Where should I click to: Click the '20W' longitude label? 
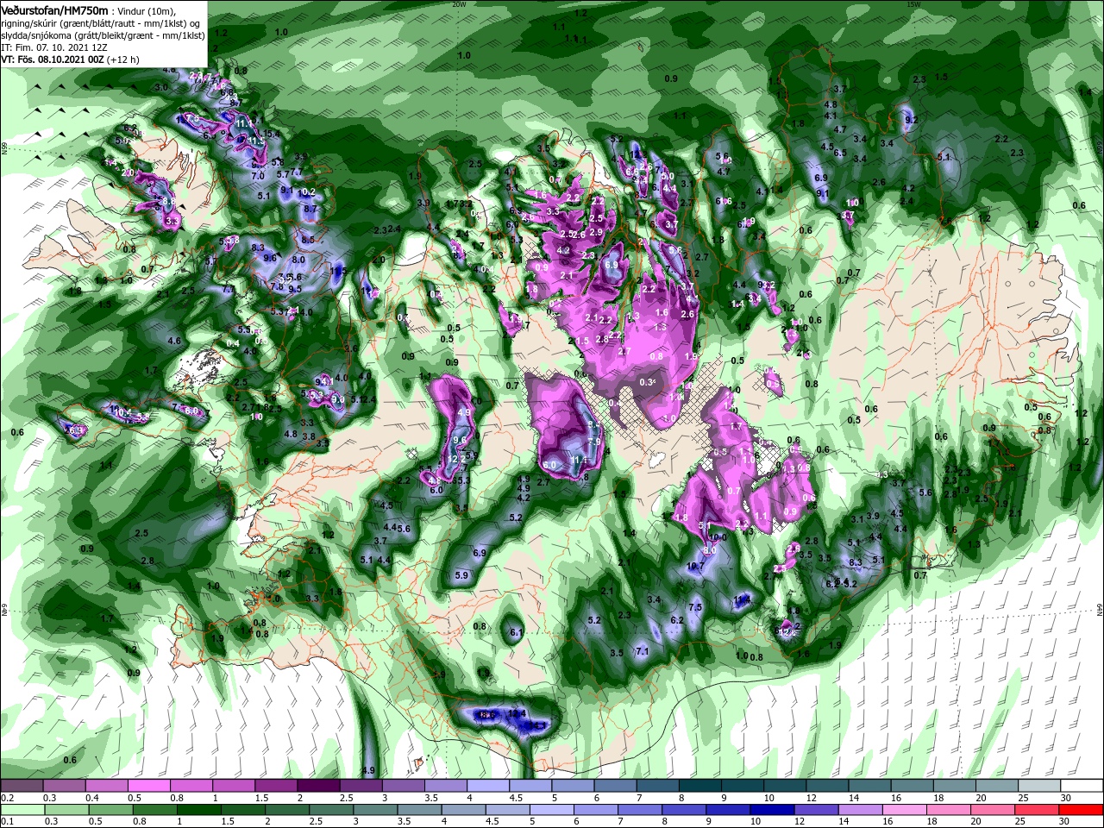pyautogui.click(x=459, y=3)
